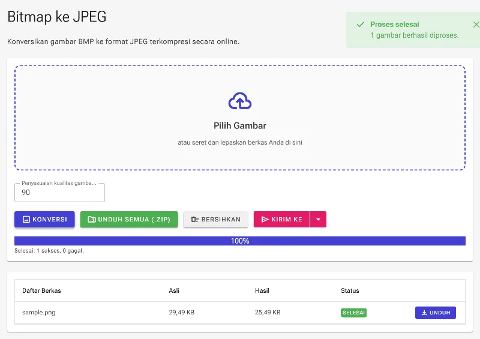This screenshot has width=480, height=339.
Task: Click the result size 25,49 KB
Action: 268,313
